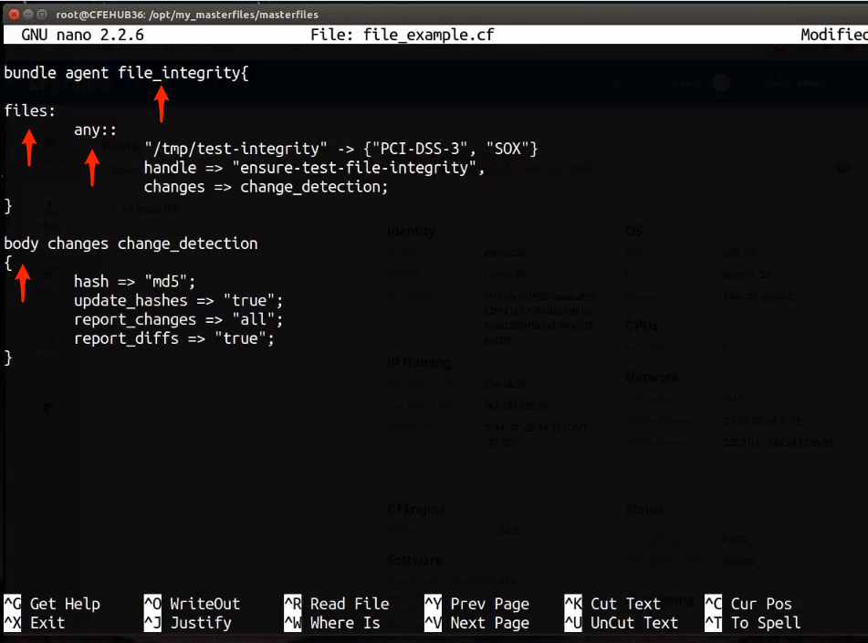Viewport: 868px width, 643px height.
Task: Place cursor on the "bundle agent file_integrity{" line
Action: coord(126,73)
